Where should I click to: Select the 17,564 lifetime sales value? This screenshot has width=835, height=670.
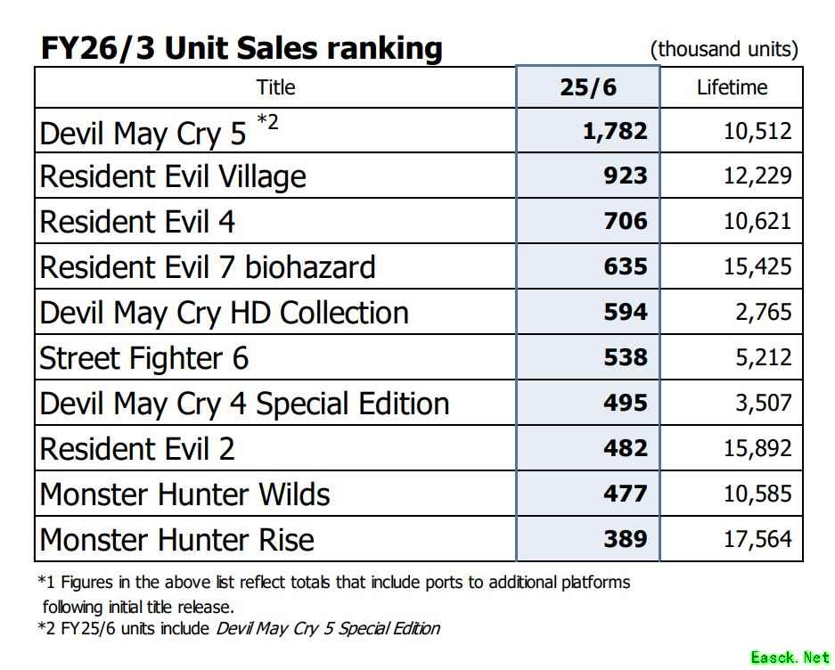tap(757, 539)
